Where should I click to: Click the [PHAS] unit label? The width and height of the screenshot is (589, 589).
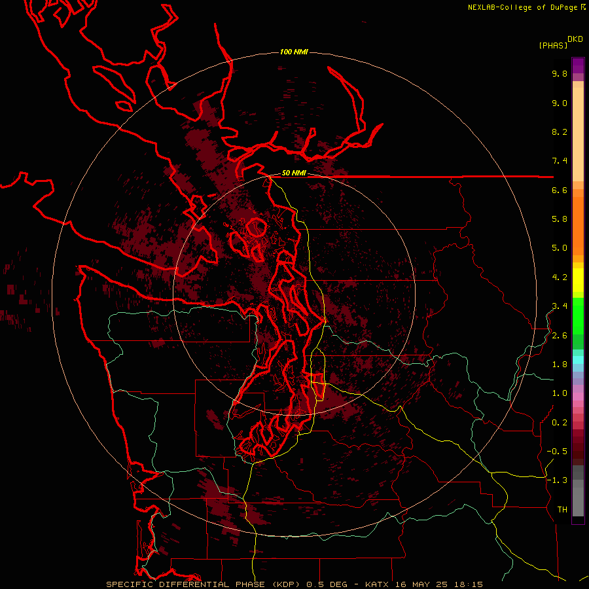pyautogui.click(x=553, y=46)
